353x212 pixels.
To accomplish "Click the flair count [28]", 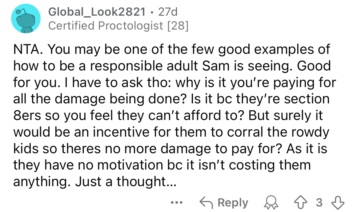I will tap(177, 26).
